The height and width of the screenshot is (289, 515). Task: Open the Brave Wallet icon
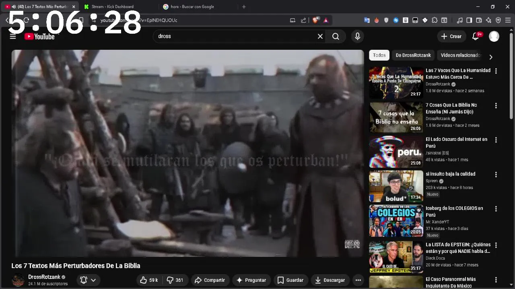479,20
